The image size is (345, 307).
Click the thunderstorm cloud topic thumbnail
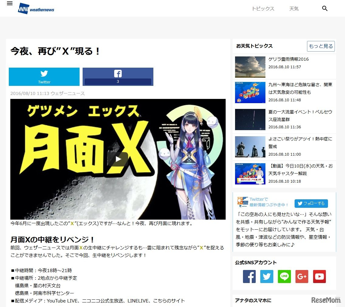(250, 67)
